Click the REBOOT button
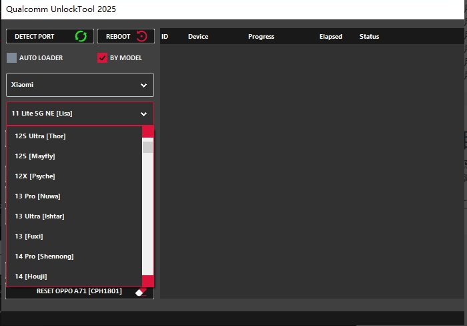The width and height of the screenshot is (467, 326). (x=126, y=36)
